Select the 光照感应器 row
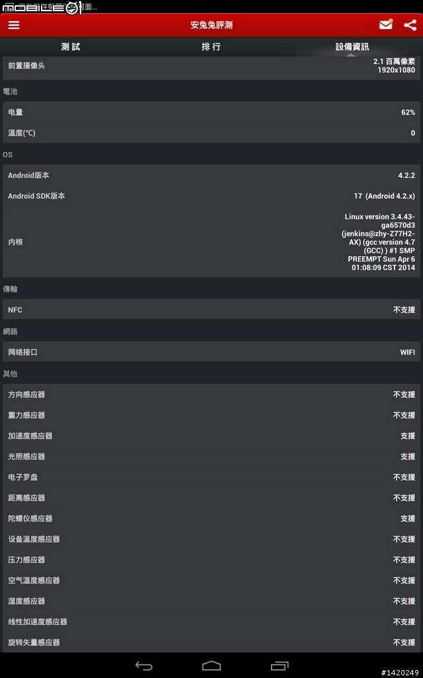Image resolution: width=423 pixels, height=678 pixels. point(211,456)
